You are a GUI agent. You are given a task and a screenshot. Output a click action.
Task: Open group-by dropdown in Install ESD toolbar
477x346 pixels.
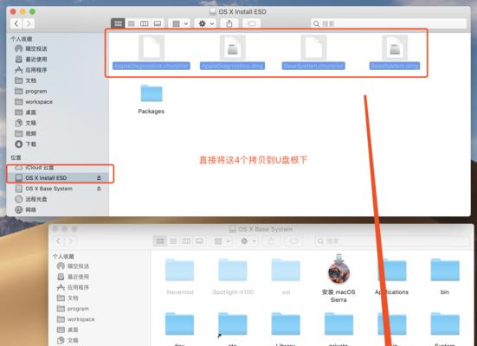[180, 23]
